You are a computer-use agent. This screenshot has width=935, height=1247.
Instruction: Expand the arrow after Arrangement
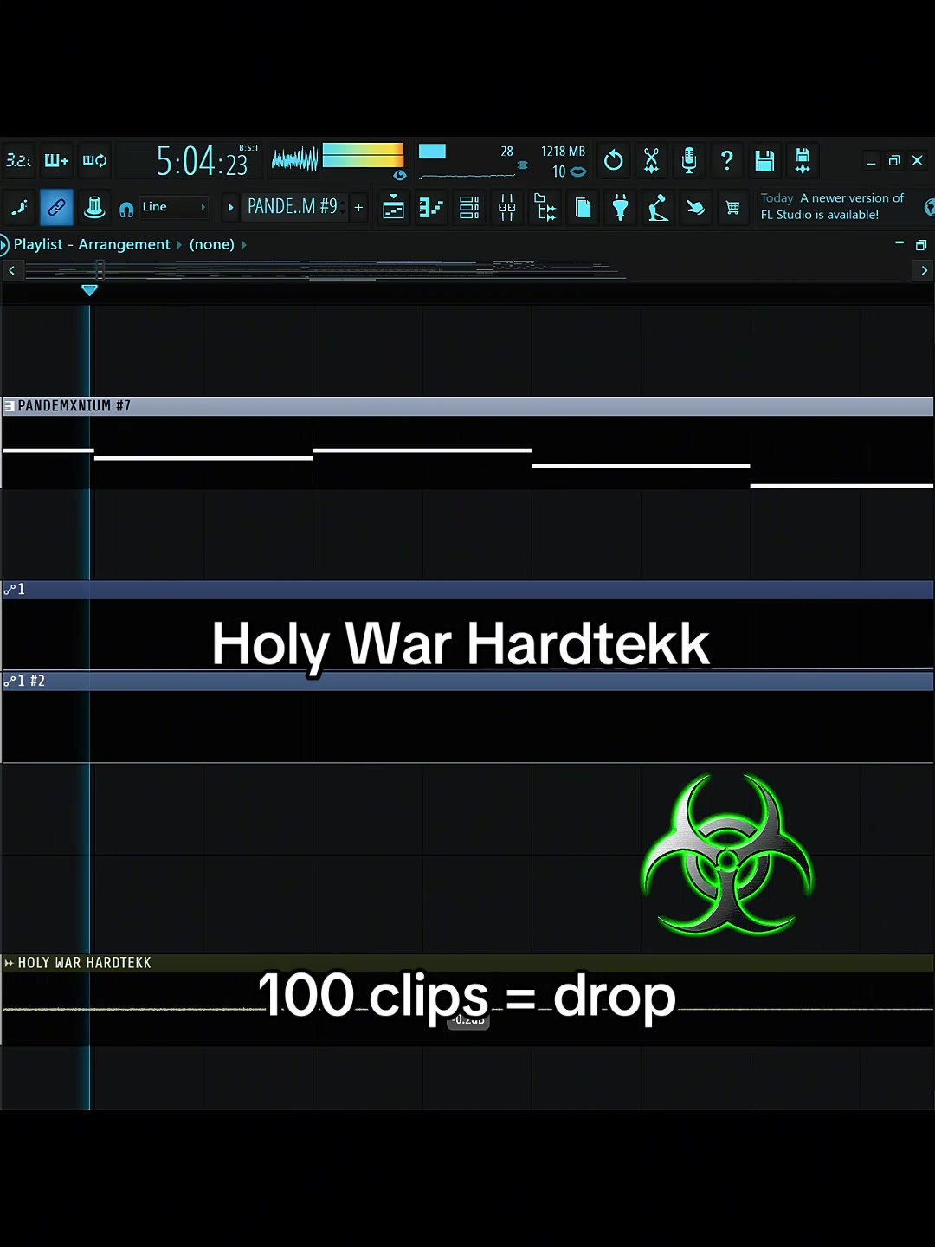pyautogui.click(x=179, y=245)
